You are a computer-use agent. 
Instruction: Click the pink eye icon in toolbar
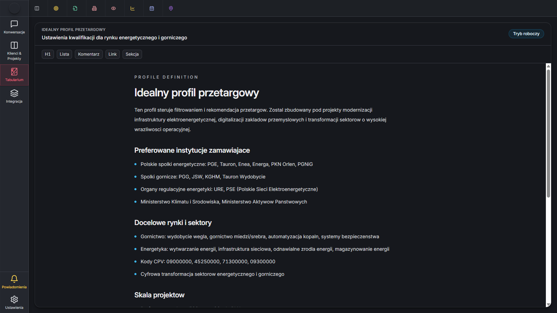pos(113,8)
